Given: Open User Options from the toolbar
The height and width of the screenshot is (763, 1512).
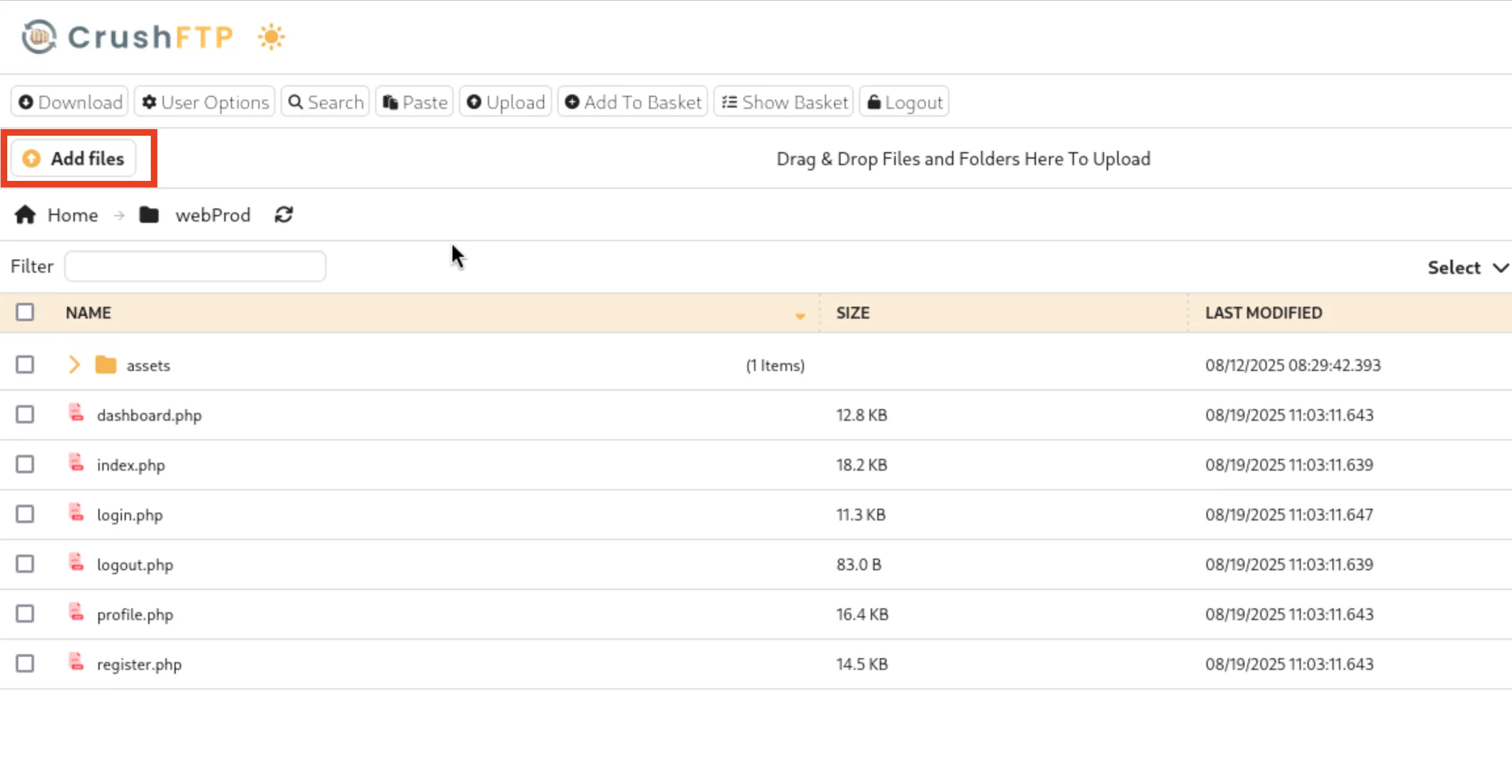Looking at the screenshot, I should coord(205,102).
